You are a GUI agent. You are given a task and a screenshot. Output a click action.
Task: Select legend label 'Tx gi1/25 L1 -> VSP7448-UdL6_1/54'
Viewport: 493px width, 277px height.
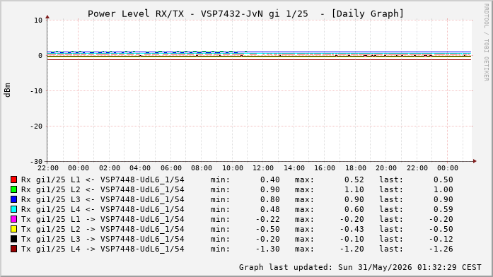click(103, 220)
